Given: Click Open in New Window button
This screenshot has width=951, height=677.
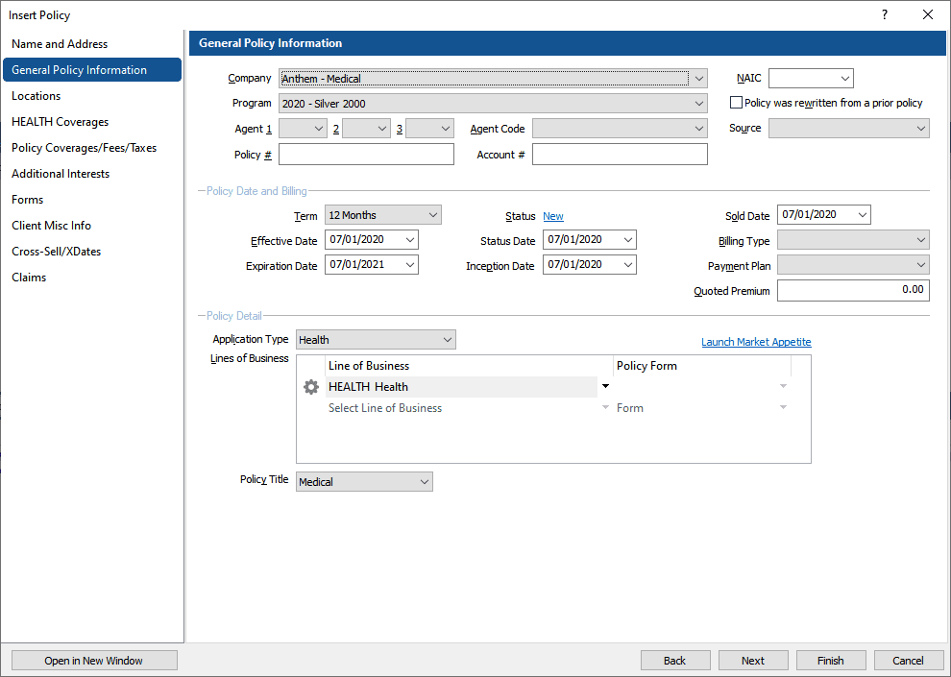Looking at the screenshot, I should (x=94, y=661).
